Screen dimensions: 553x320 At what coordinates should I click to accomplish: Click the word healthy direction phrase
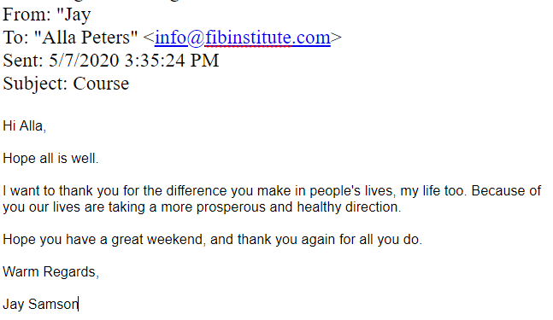click(349, 207)
